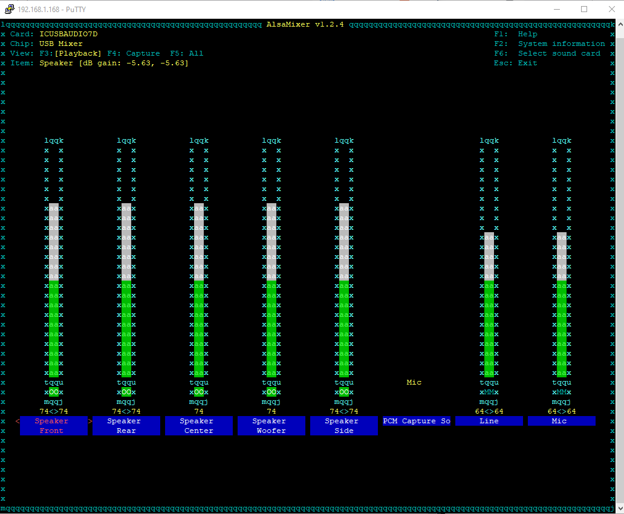Image resolution: width=624 pixels, height=514 pixels.
Task: Unmute the Line channel MM indicator
Action: [489, 392]
